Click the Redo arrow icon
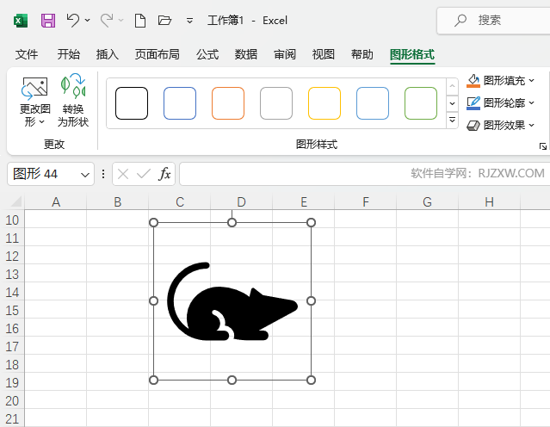 coord(107,20)
